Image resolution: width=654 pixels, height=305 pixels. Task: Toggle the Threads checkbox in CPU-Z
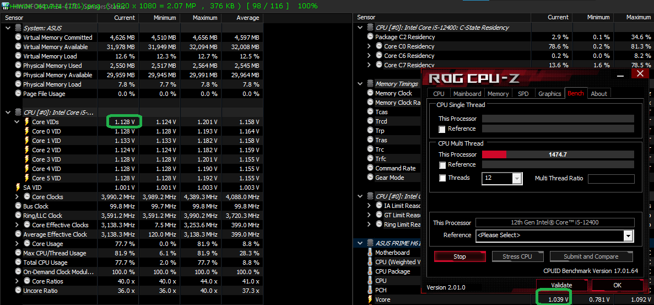(x=442, y=178)
